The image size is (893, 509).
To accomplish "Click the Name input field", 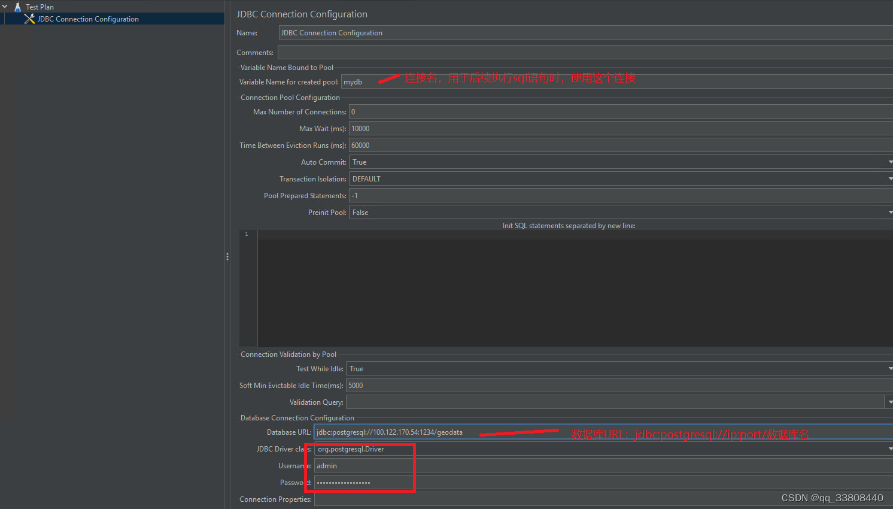I will (x=585, y=33).
